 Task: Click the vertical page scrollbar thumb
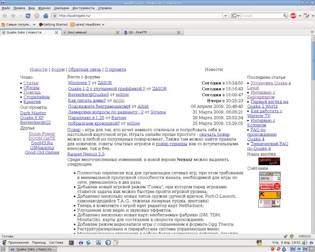[313, 60]
